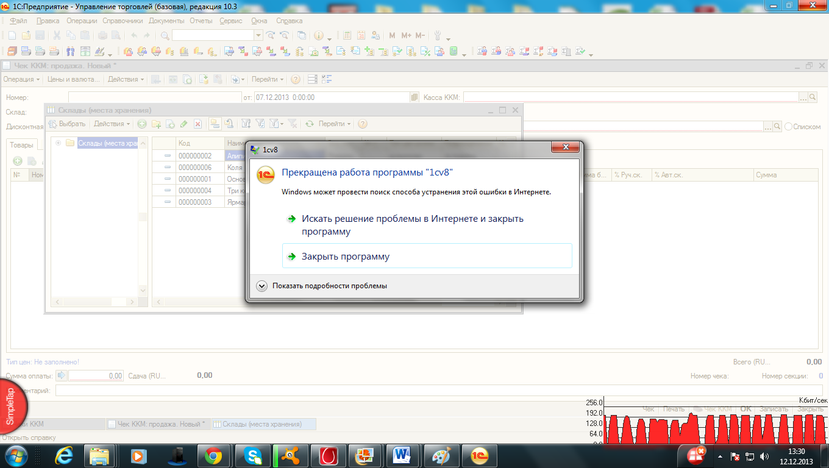Open Google Chrome from the taskbar
Image resolution: width=829 pixels, height=468 pixels.
(213, 455)
